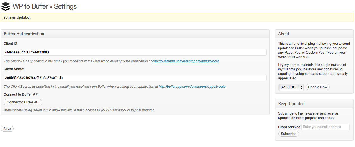Click the Client ID field label
The height and width of the screenshot is (147, 355).
point(10,44)
